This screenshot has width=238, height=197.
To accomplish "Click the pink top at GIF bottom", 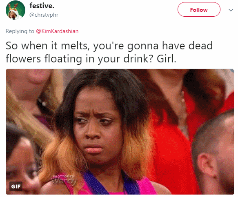I will tap(146, 186).
